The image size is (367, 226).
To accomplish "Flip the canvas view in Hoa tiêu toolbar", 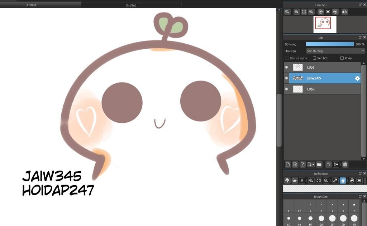I will (x=344, y=12).
